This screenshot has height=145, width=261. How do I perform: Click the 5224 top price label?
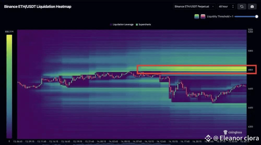(x=250, y=29)
